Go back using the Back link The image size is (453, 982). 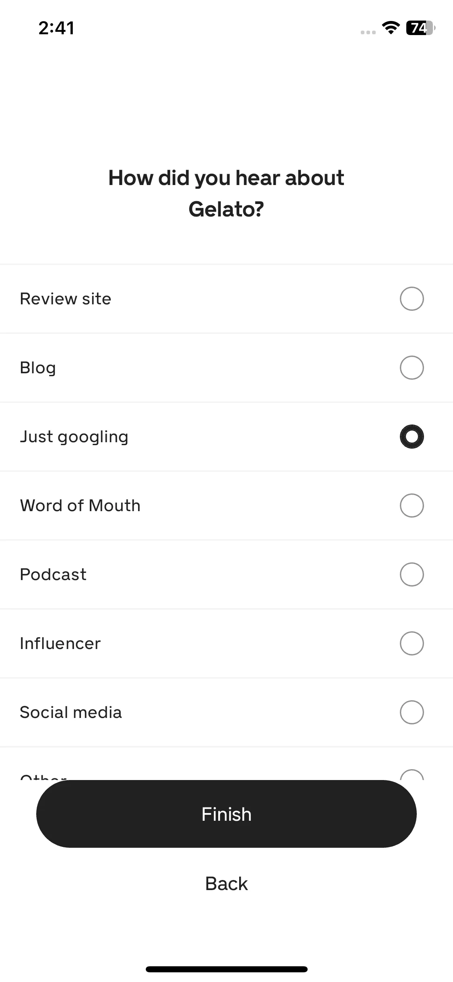click(226, 884)
